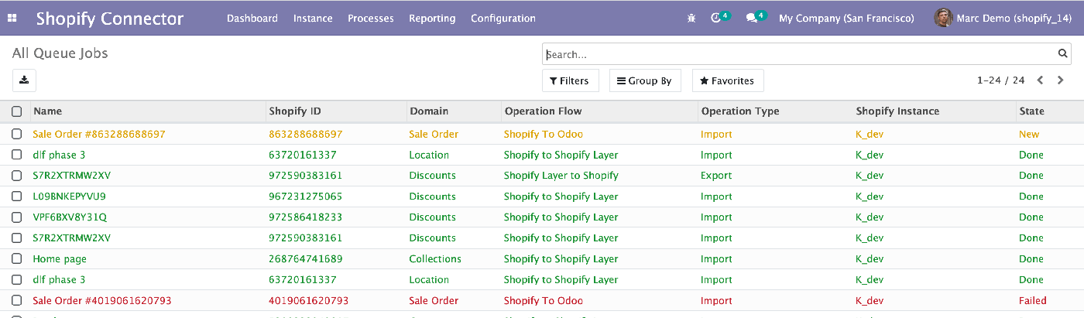Check the Sale Order #863288688697 row checkbox

[x=16, y=134]
